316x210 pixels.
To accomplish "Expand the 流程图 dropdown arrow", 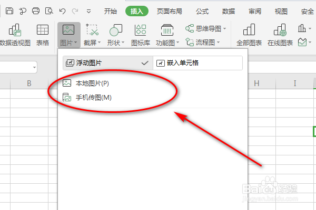I will click(x=218, y=43).
